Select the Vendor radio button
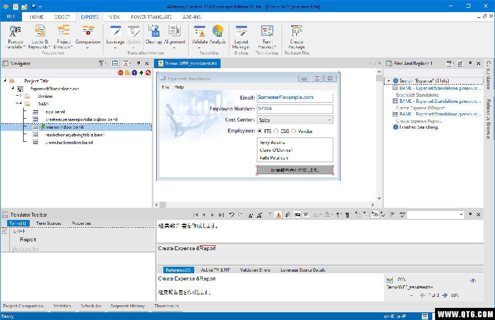The image size is (495, 320). [294, 131]
